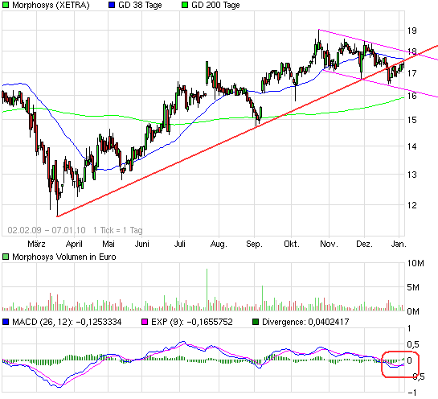Click the 'Aug.' month axis label
This screenshot has height=399, width=438.
click(219, 244)
